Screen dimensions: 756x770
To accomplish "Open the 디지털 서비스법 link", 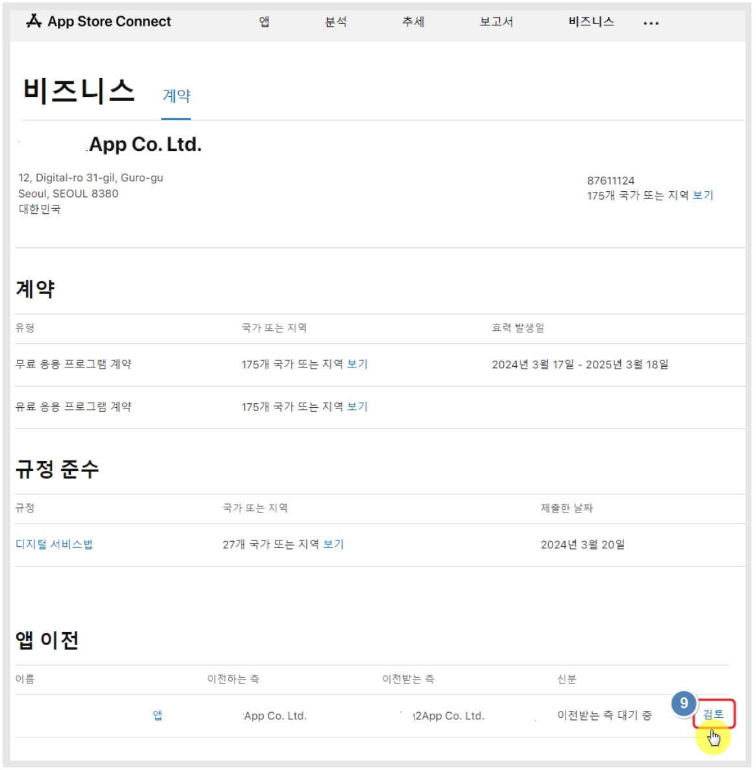I will pyautogui.click(x=54, y=544).
